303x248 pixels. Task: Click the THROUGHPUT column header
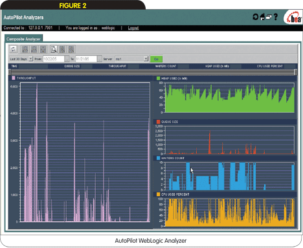[117, 66]
